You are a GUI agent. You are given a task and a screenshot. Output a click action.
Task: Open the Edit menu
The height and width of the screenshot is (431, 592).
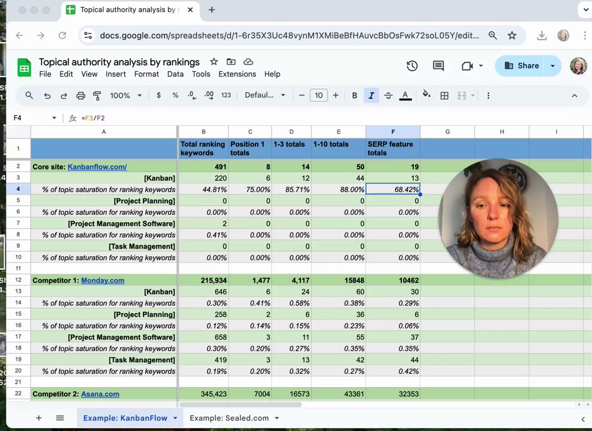(66, 74)
